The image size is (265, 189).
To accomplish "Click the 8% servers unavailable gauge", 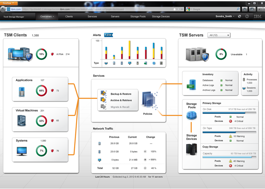I will pos(221,54).
